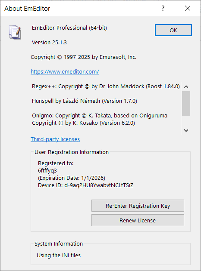Image resolution: width=201 pixels, height=271 pixels.
Task: Click the Renew License button
Action: click(x=138, y=220)
